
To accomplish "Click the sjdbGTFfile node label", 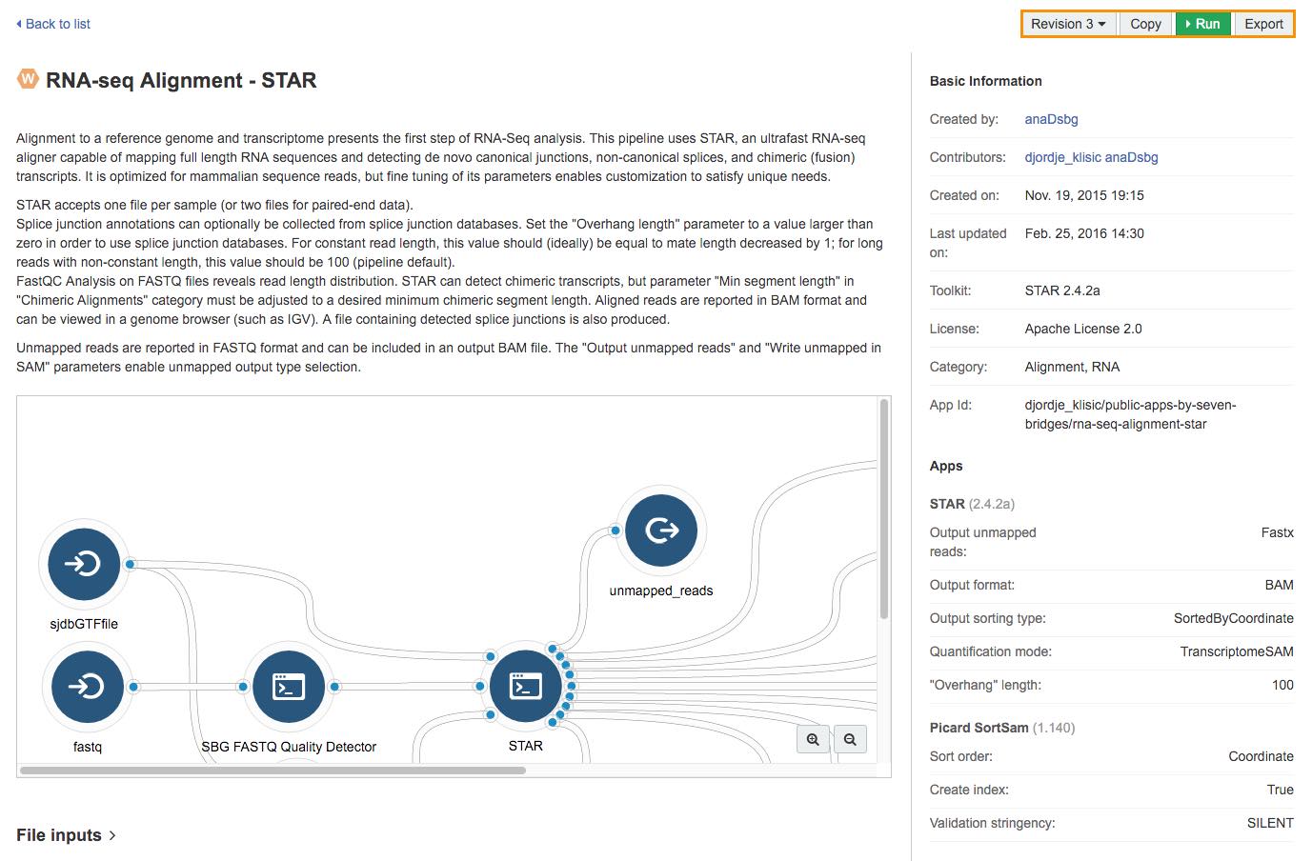I will click(x=84, y=624).
